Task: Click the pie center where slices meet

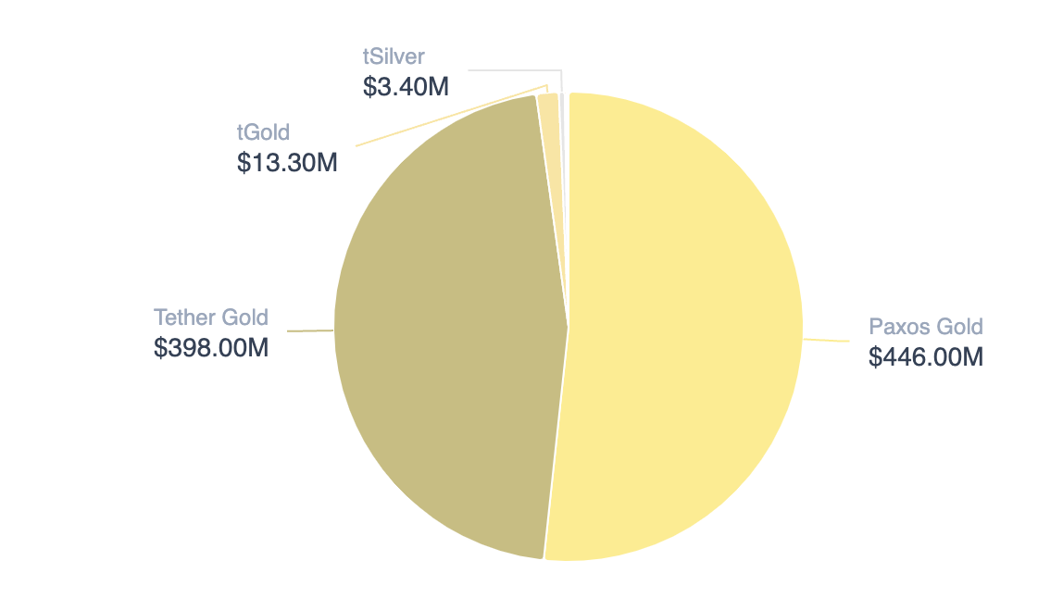Action: 568,326
